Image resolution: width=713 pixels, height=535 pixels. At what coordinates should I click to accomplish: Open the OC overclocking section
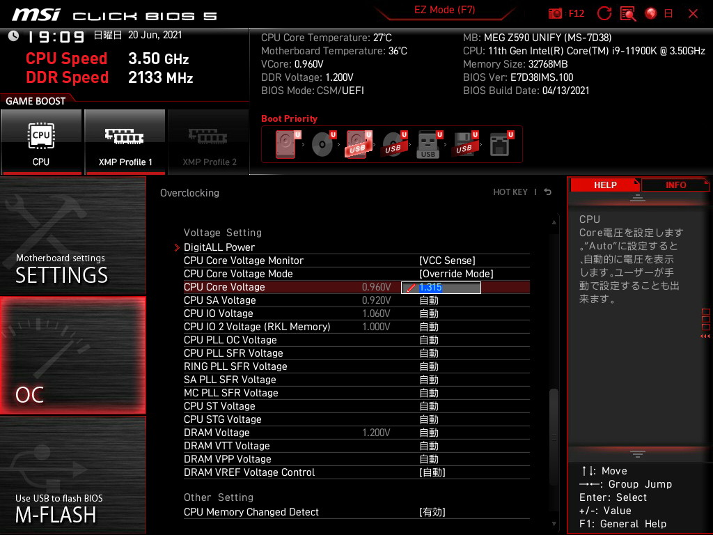point(72,355)
